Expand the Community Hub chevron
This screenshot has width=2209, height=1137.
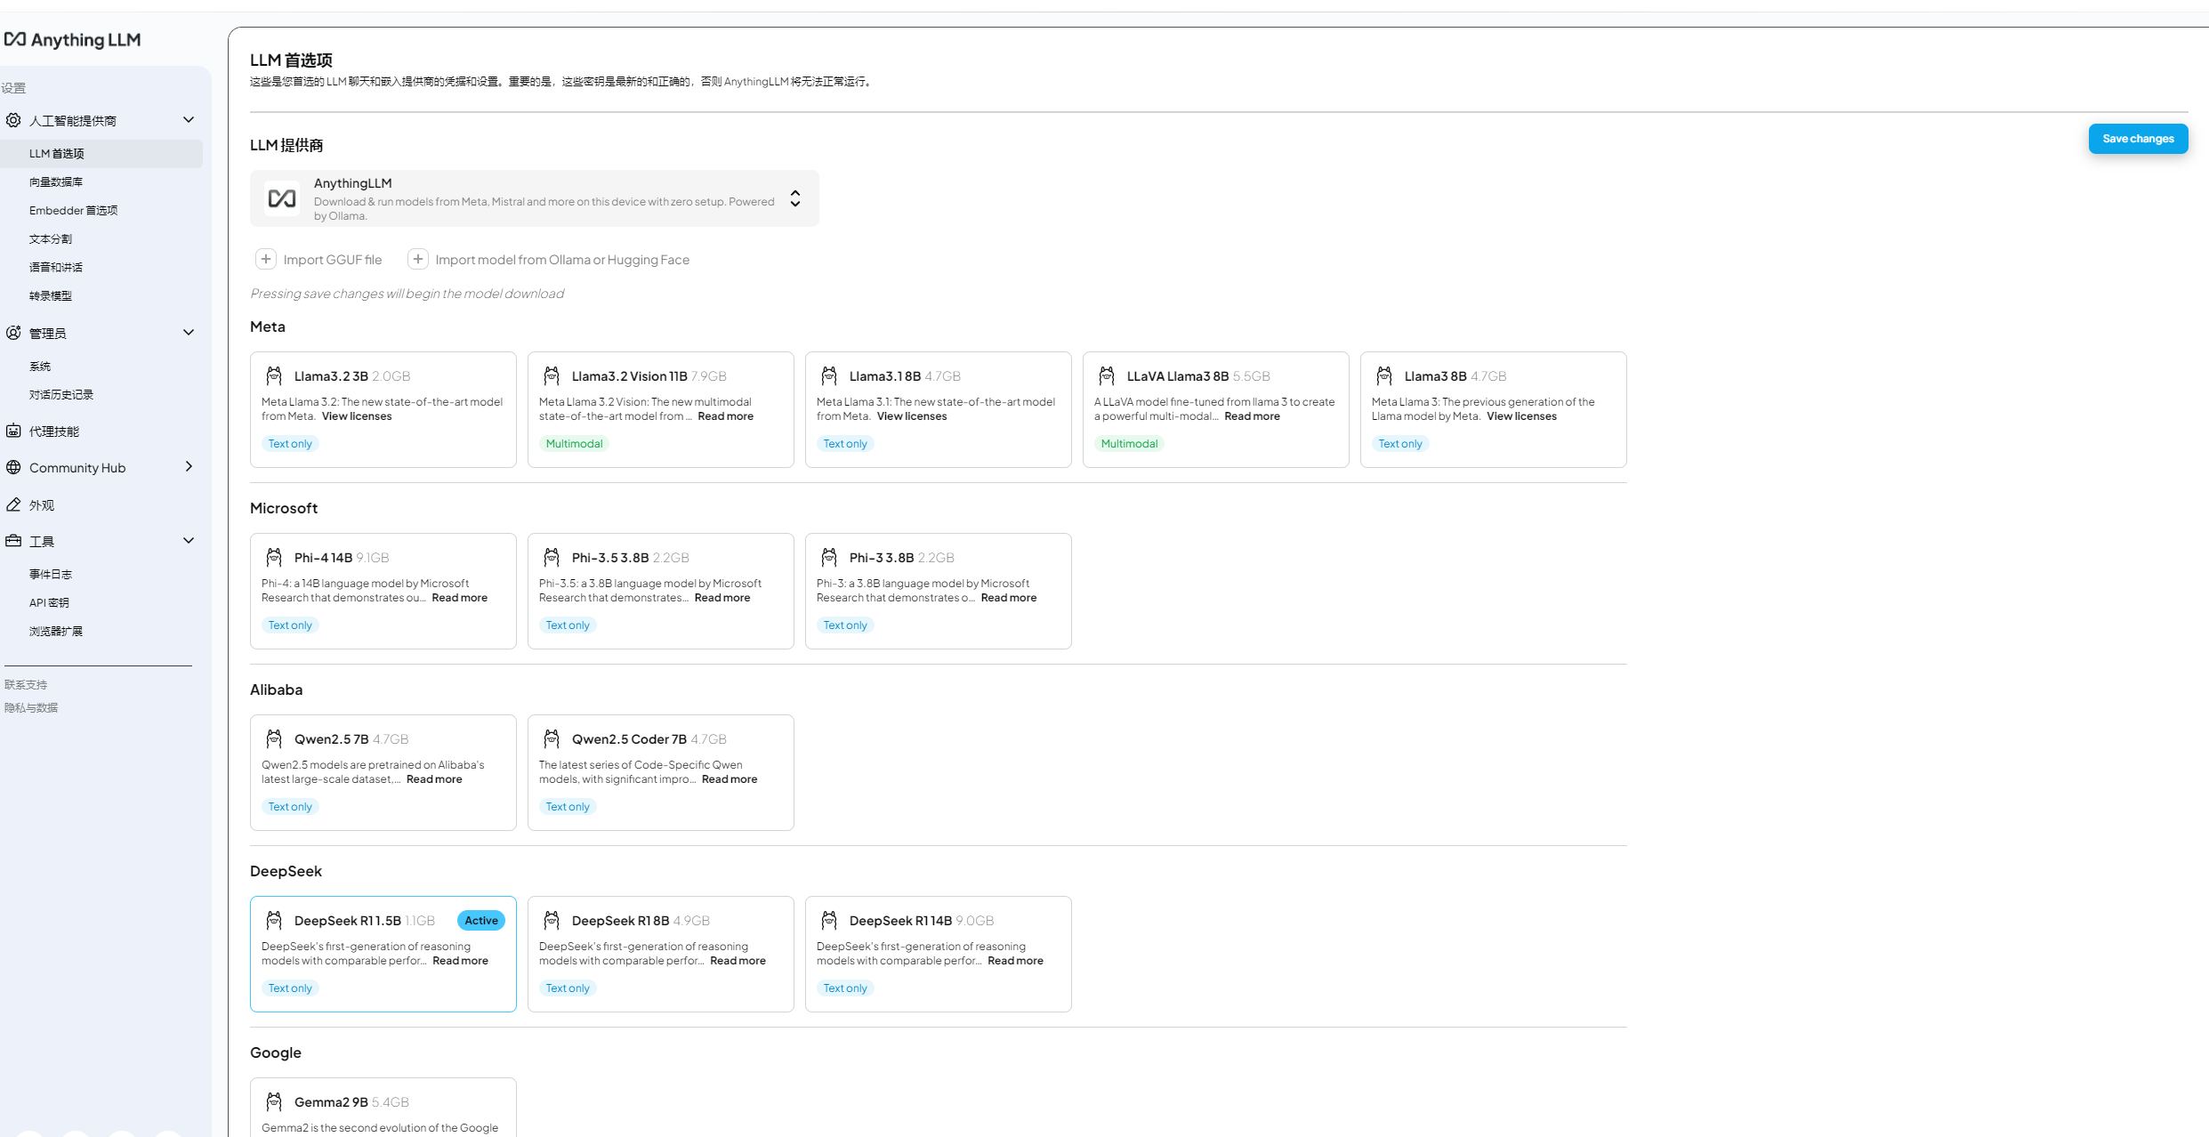click(189, 467)
